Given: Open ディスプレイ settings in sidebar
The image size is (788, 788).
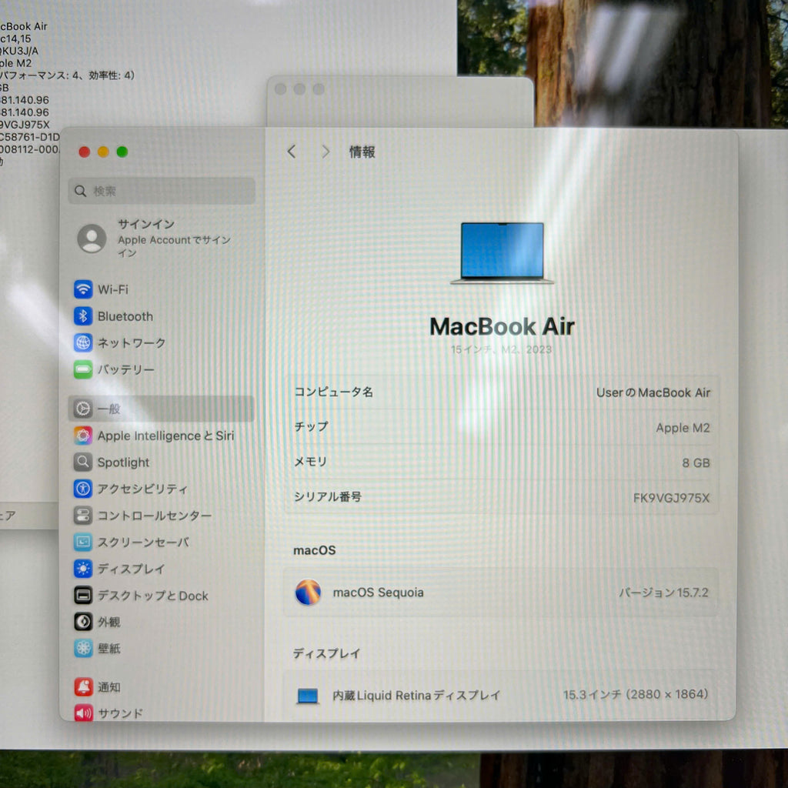Looking at the screenshot, I should coord(131,569).
